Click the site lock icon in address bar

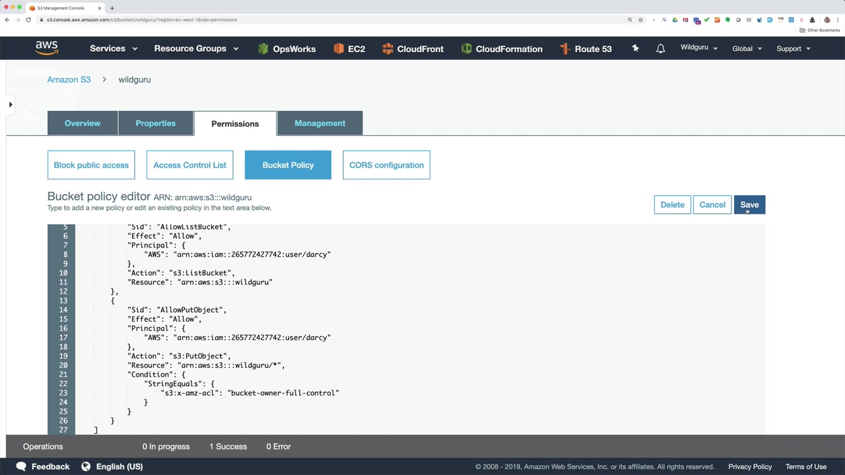tap(42, 20)
